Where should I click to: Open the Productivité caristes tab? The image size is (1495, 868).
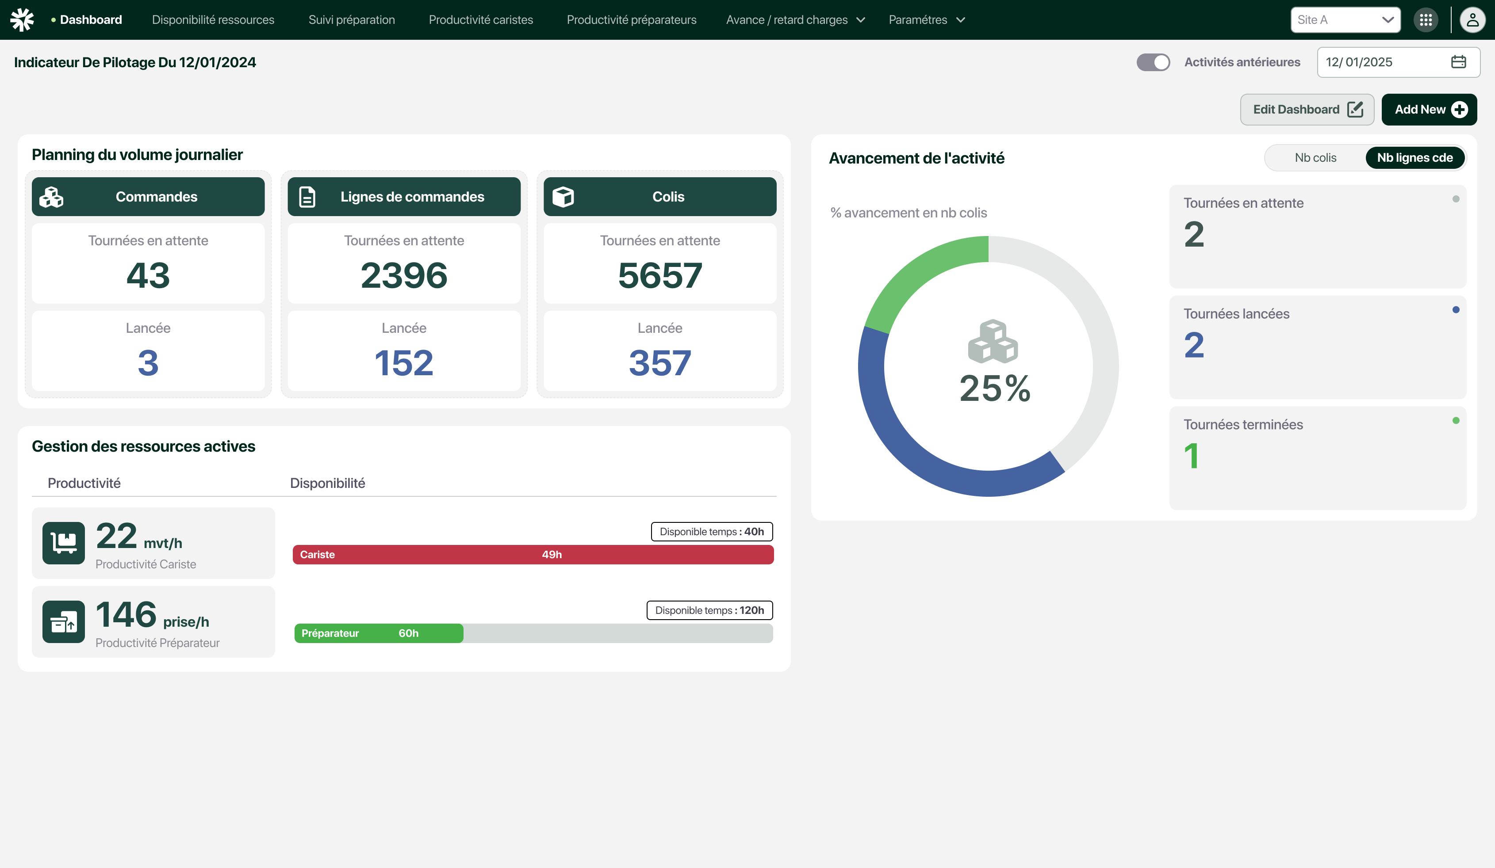pos(480,19)
